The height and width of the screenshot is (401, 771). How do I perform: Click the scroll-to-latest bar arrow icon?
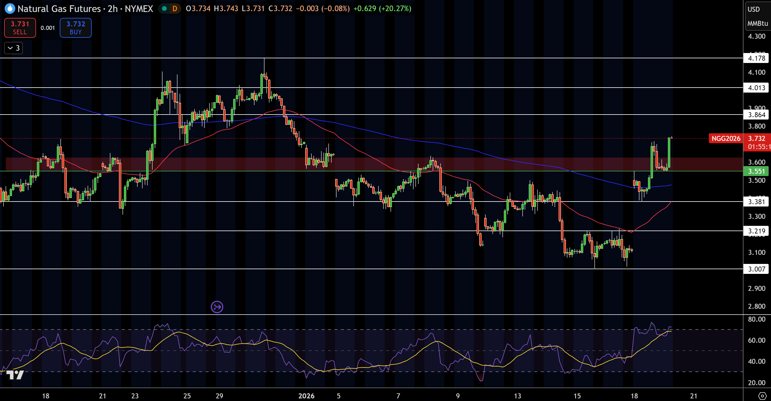pos(217,307)
